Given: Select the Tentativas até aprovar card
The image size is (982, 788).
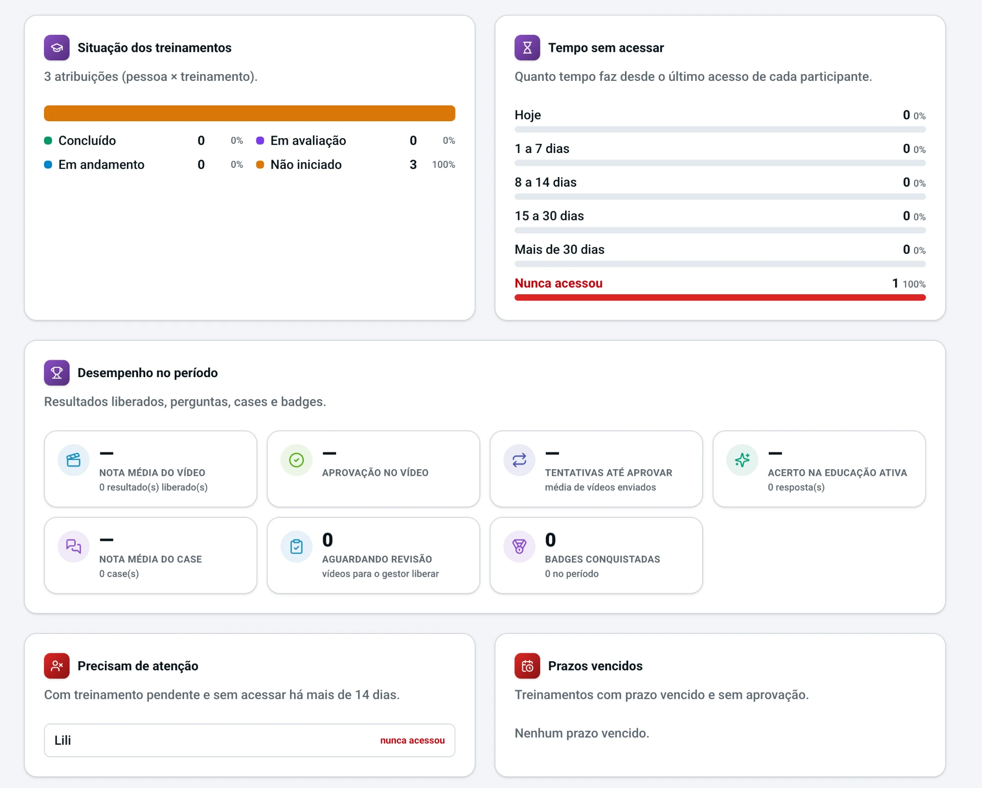Looking at the screenshot, I should point(596,469).
